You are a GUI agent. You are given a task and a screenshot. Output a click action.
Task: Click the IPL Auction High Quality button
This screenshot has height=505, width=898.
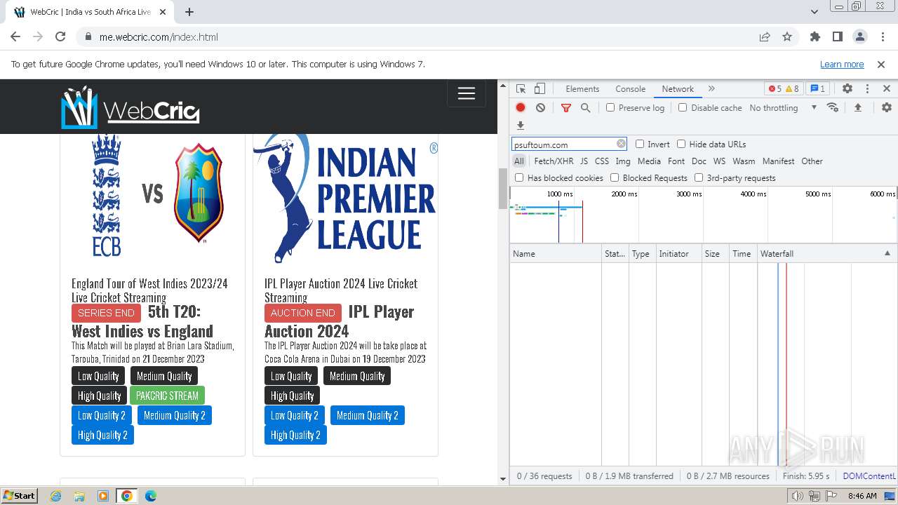tap(292, 396)
